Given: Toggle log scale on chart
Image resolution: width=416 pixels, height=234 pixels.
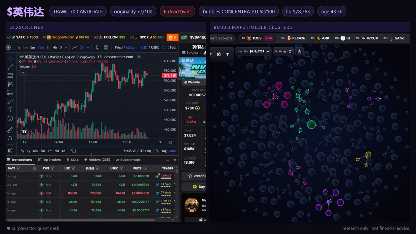Looking at the screenshot, I should (x=164, y=151).
